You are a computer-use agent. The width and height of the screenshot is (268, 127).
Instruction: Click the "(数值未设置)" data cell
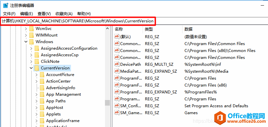196,37
